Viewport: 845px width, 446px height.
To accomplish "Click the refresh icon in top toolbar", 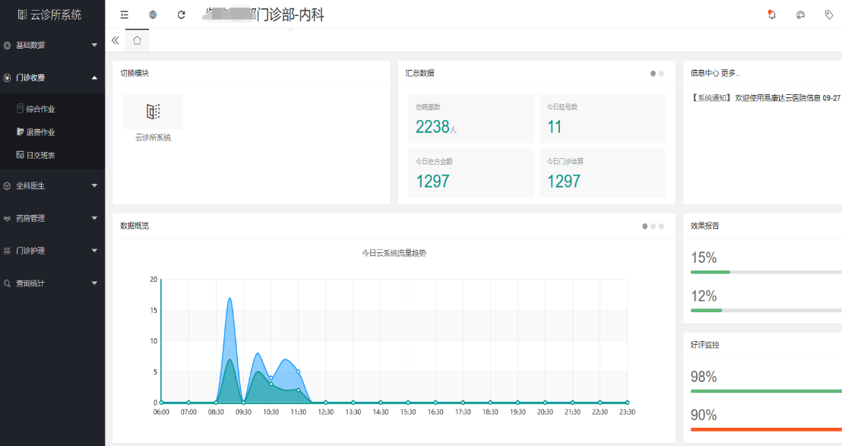I will coord(181,14).
